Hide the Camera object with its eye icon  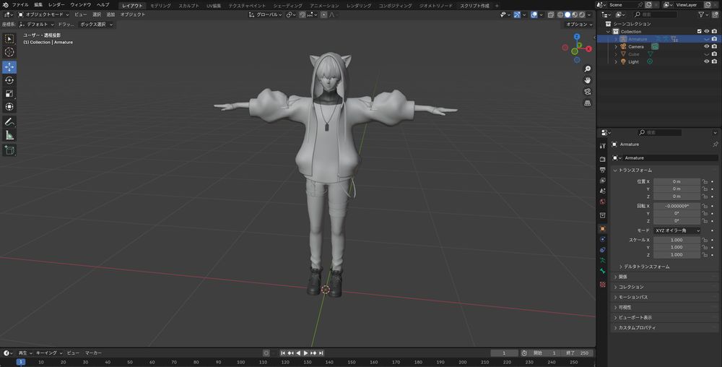click(706, 46)
